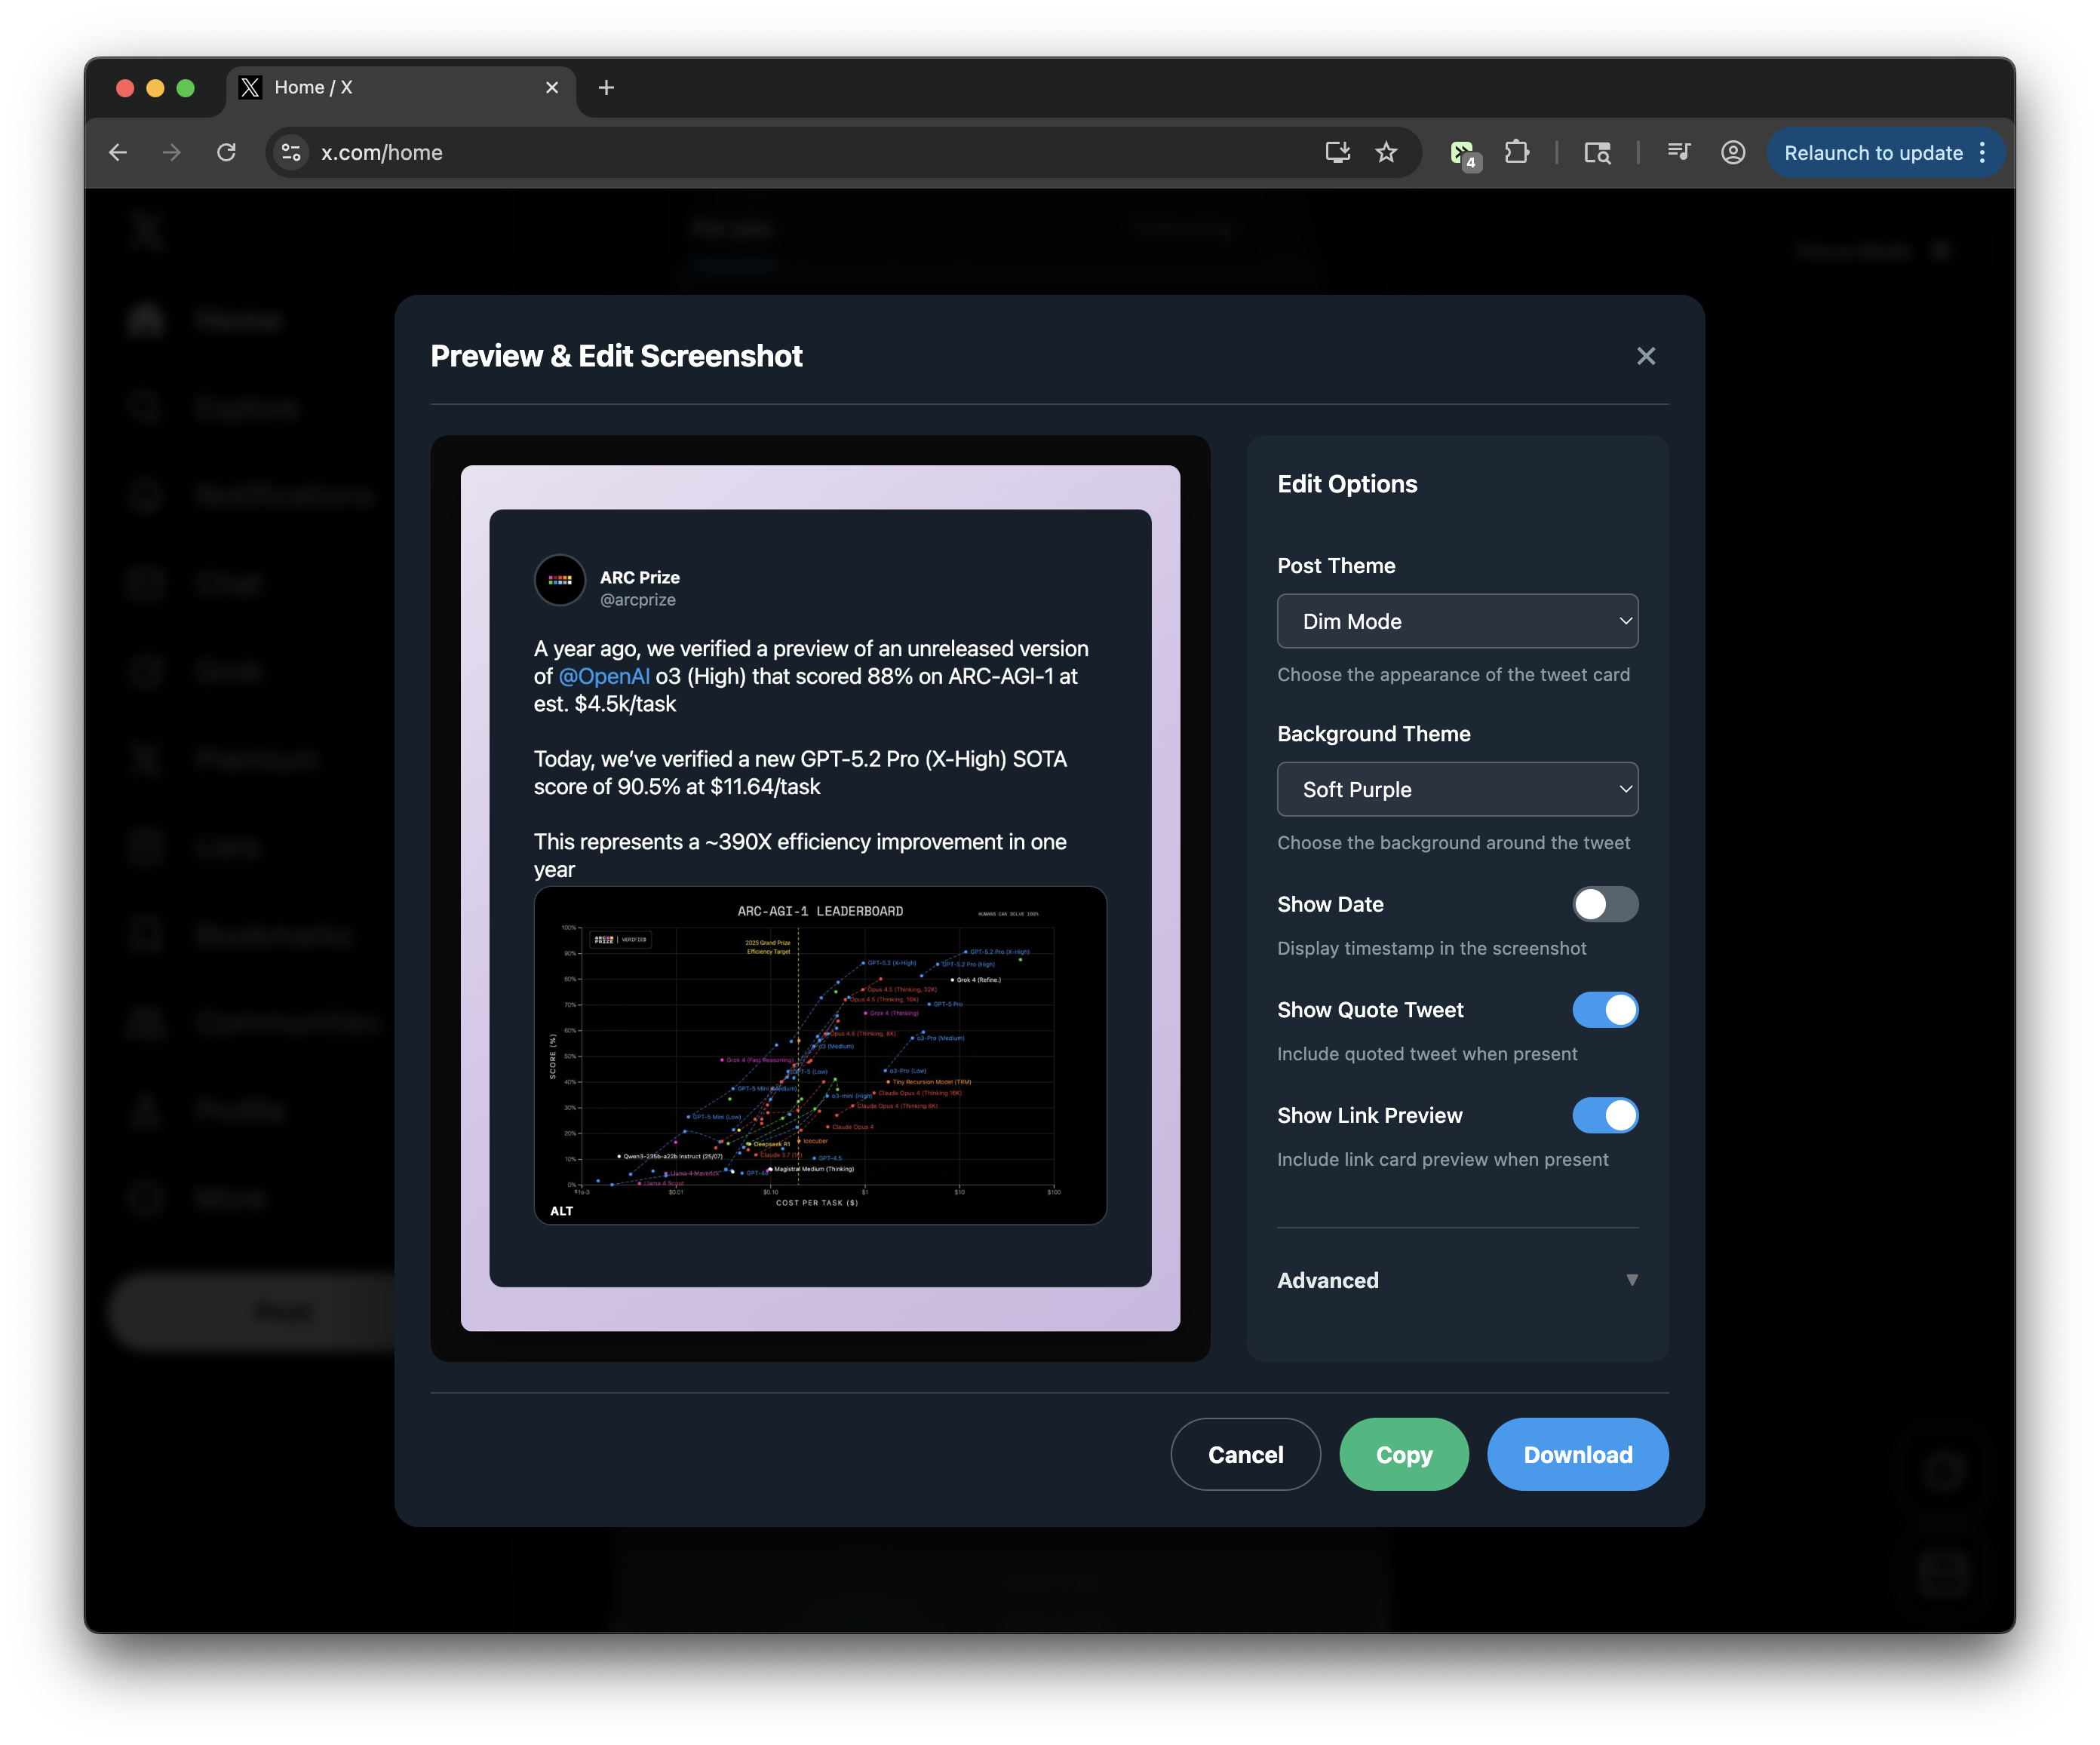Disable the Show Quote Tweet toggle

coord(1604,1010)
